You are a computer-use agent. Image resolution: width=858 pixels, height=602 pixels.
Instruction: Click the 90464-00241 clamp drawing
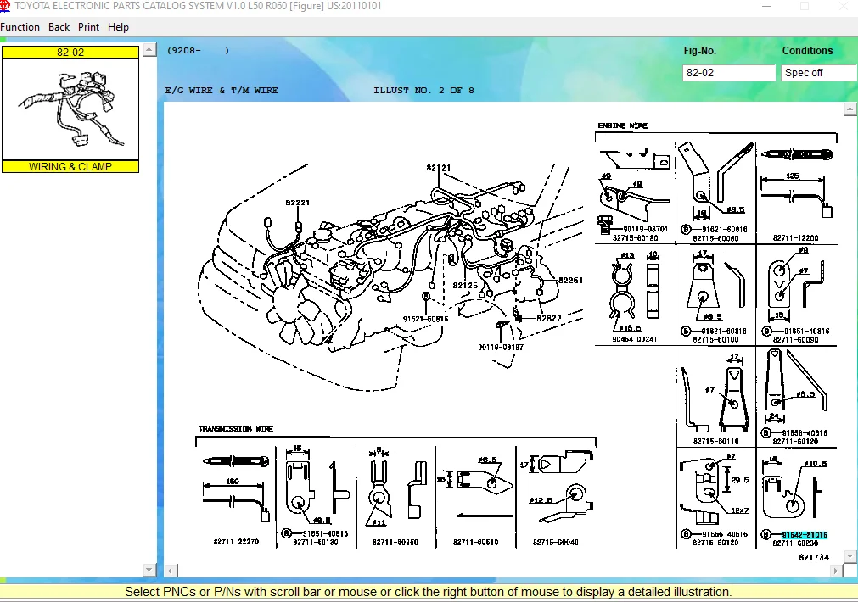coord(635,292)
